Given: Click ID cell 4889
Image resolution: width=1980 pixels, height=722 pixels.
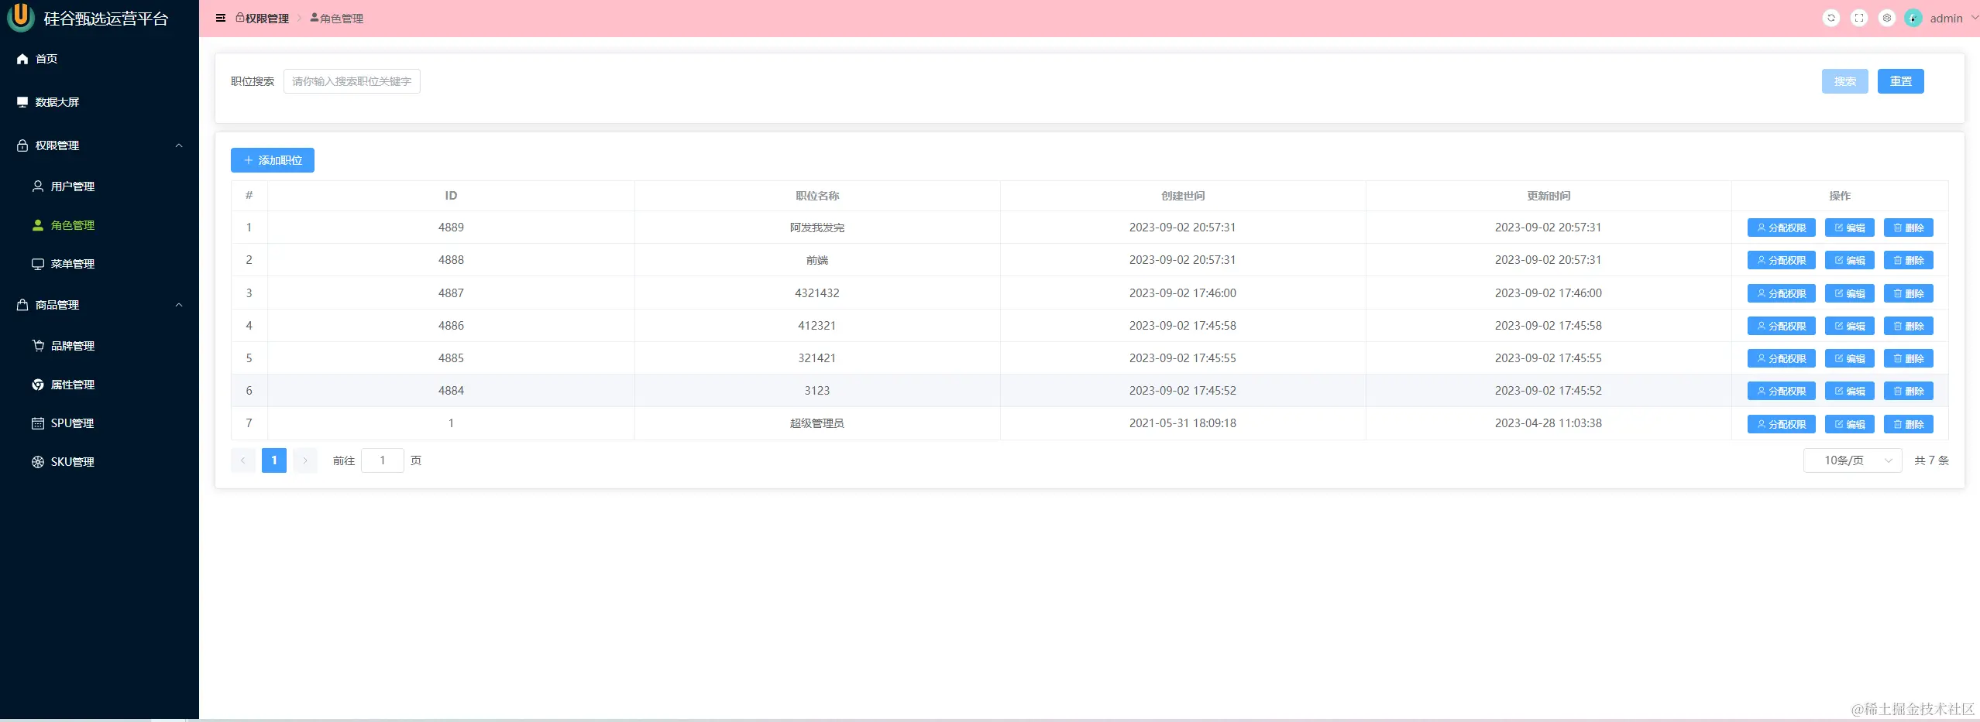Looking at the screenshot, I should tap(451, 228).
